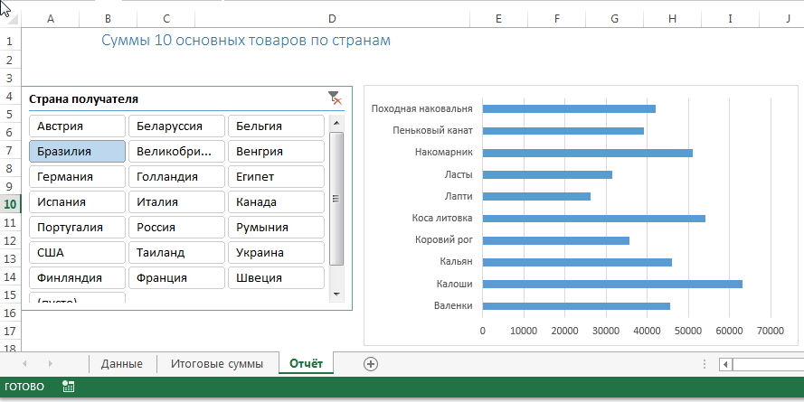Select США slicer item
Screen dimensions: 804x402
pos(77,252)
